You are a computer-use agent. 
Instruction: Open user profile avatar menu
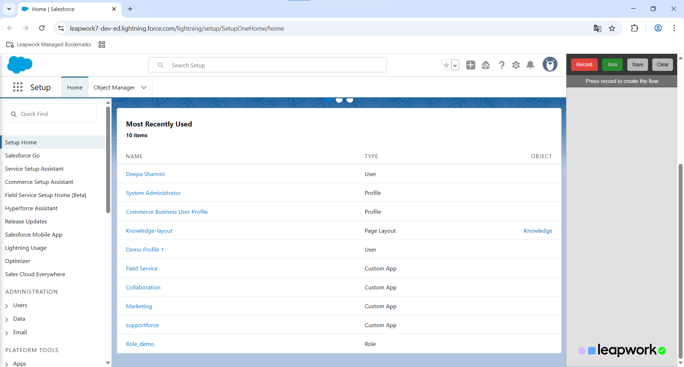(x=550, y=64)
